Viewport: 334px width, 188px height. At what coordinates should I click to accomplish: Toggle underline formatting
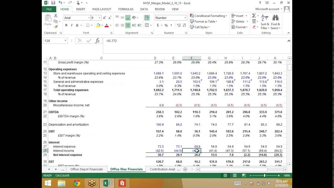(77, 25)
